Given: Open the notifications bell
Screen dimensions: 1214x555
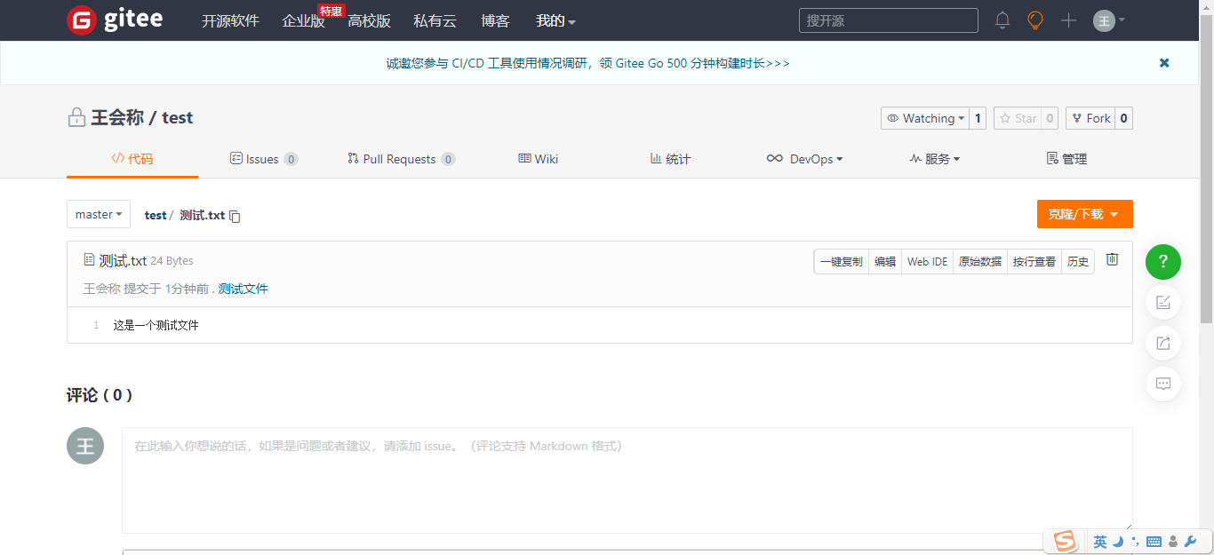Looking at the screenshot, I should 1002,20.
